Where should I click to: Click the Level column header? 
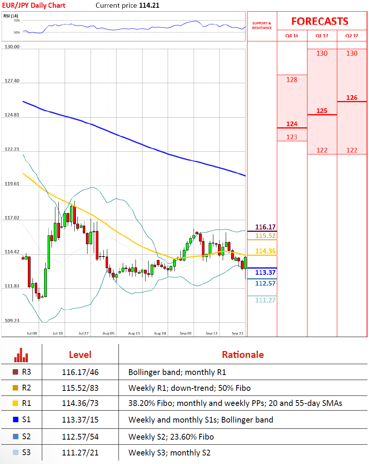[80, 354]
